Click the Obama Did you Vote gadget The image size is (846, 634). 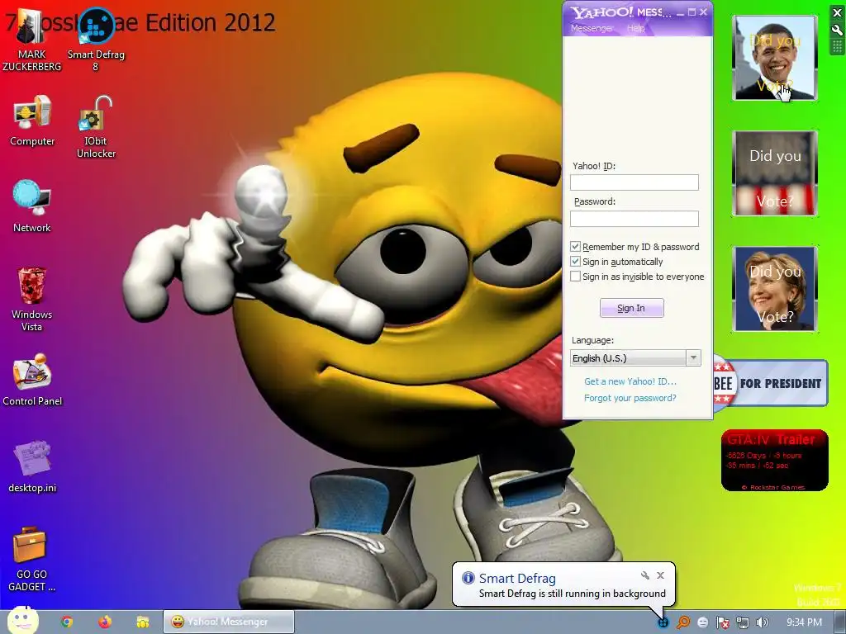[x=775, y=58]
